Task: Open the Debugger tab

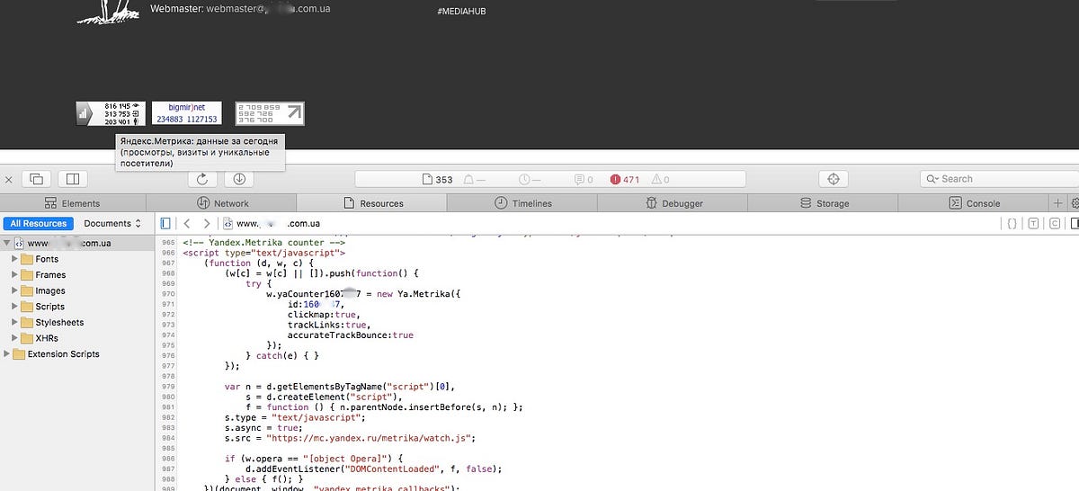Action: (673, 203)
